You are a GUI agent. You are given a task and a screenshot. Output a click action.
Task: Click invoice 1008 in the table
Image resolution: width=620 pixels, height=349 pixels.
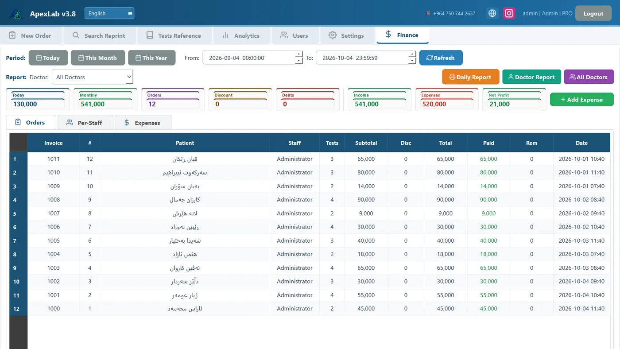[54, 200]
